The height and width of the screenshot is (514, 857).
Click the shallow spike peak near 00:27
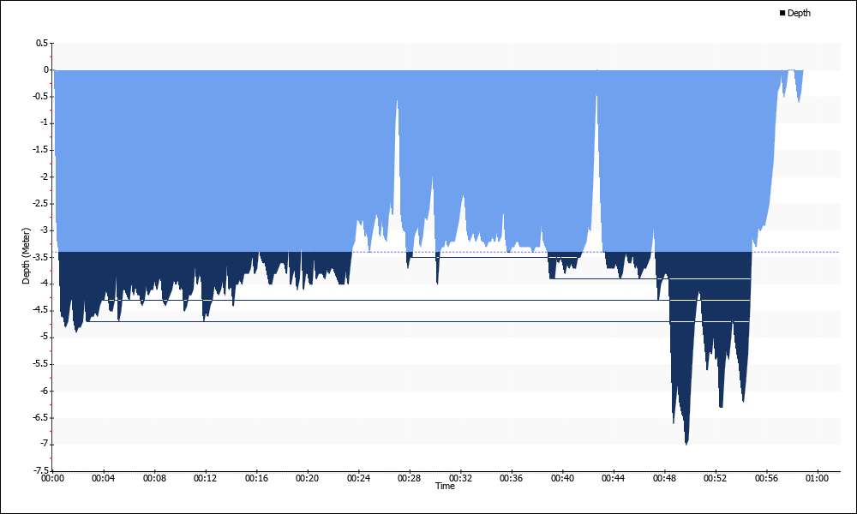(398, 101)
